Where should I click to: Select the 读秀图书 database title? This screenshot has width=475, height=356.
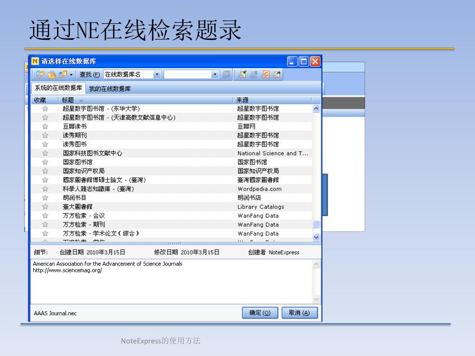click(75, 145)
